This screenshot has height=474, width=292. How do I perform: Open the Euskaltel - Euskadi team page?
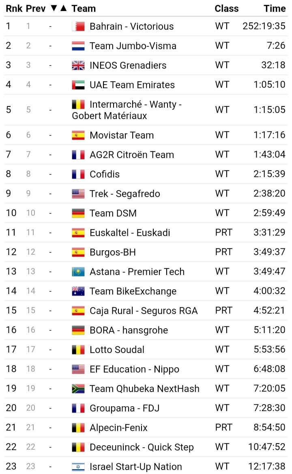[130, 233]
